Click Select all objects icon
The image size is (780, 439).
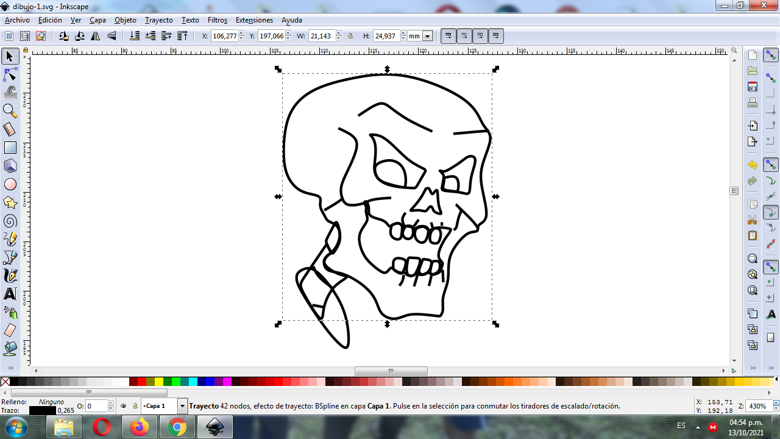coord(9,36)
